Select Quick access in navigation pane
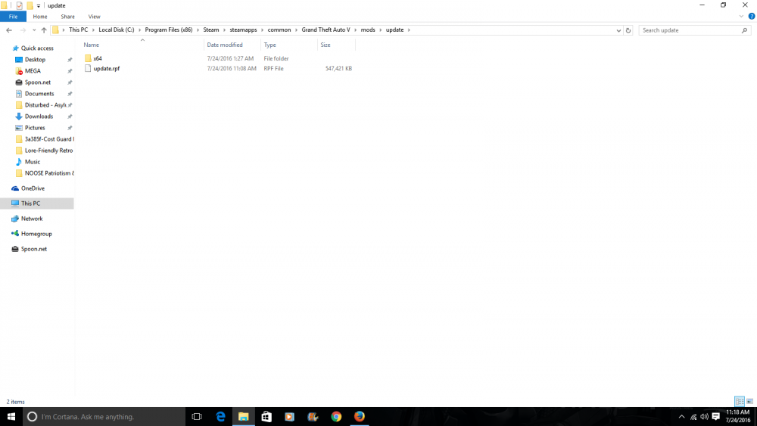 tap(37, 48)
